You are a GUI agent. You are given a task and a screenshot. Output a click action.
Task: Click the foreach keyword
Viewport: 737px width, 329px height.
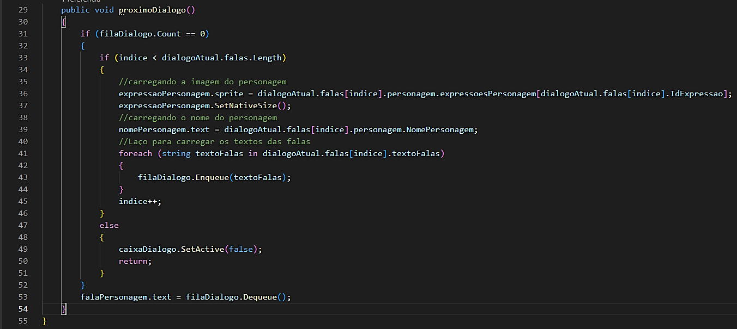coord(136,153)
